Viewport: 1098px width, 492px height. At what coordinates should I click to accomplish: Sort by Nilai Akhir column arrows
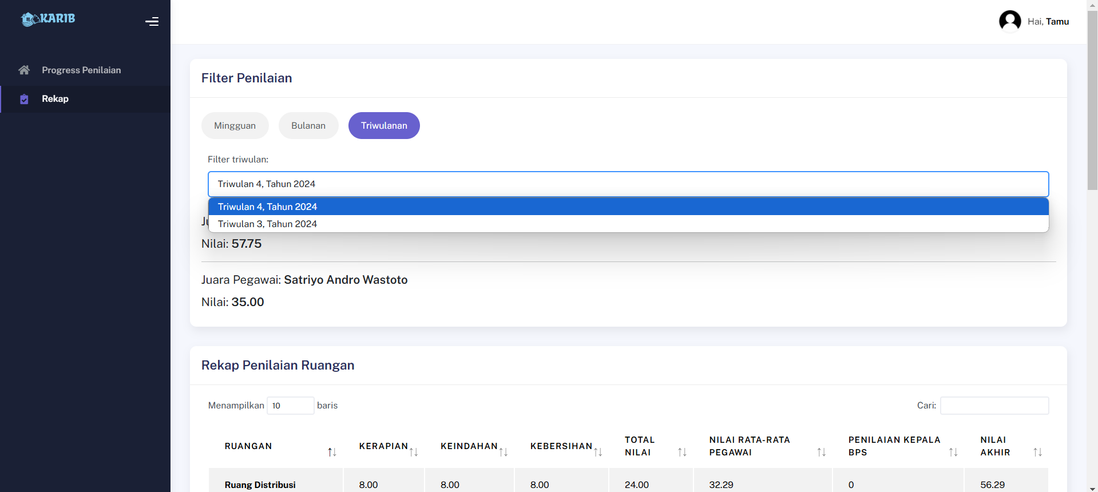pyautogui.click(x=1037, y=452)
